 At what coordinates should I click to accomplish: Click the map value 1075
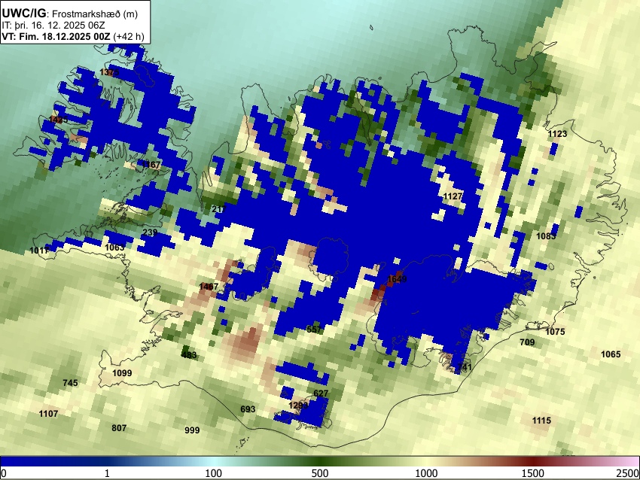[555, 332]
